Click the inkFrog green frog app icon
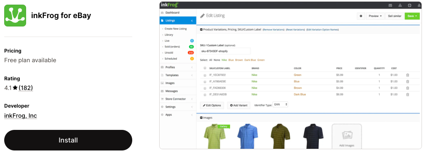The image size is (427, 153). [15, 16]
